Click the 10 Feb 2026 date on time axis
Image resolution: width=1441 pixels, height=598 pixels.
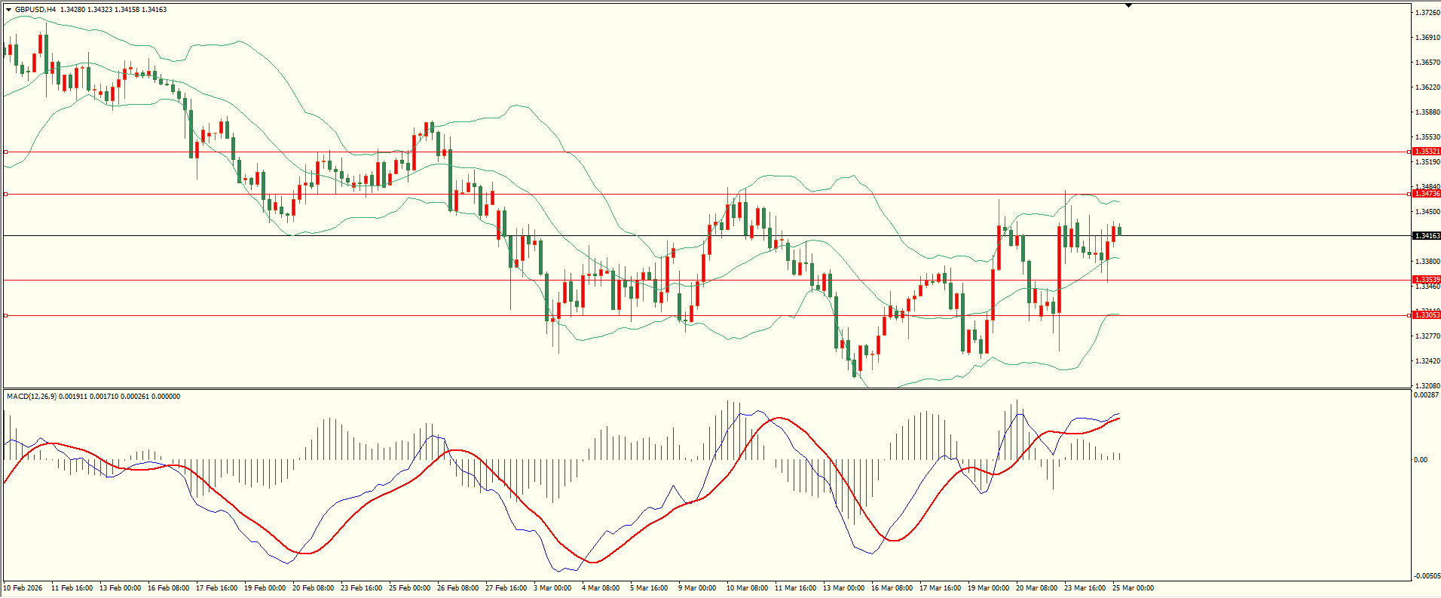(x=23, y=588)
